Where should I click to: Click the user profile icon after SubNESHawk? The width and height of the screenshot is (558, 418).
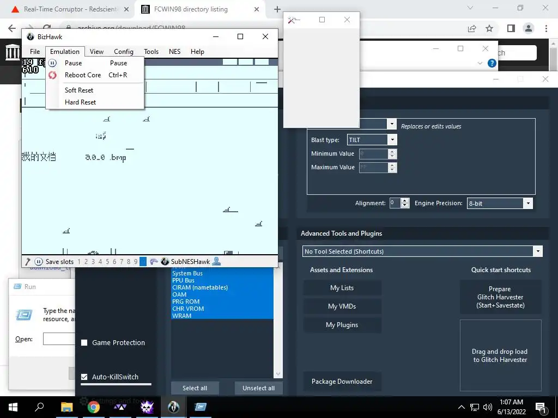pos(216,262)
